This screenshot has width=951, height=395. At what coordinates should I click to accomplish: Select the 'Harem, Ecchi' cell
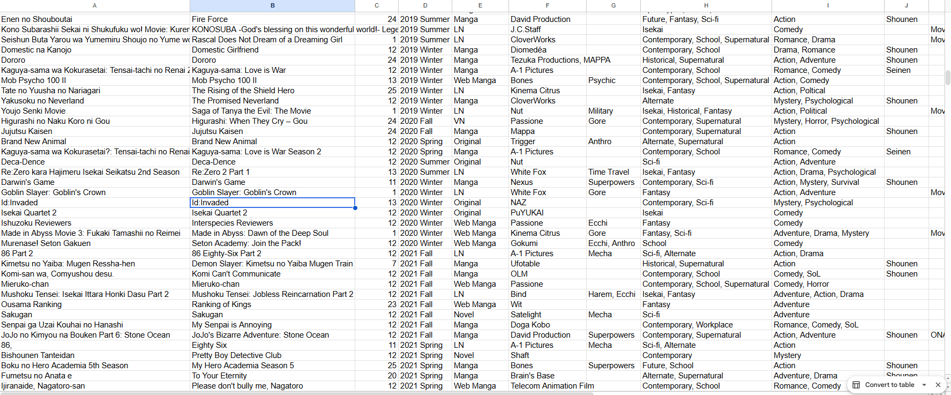pos(613,294)
